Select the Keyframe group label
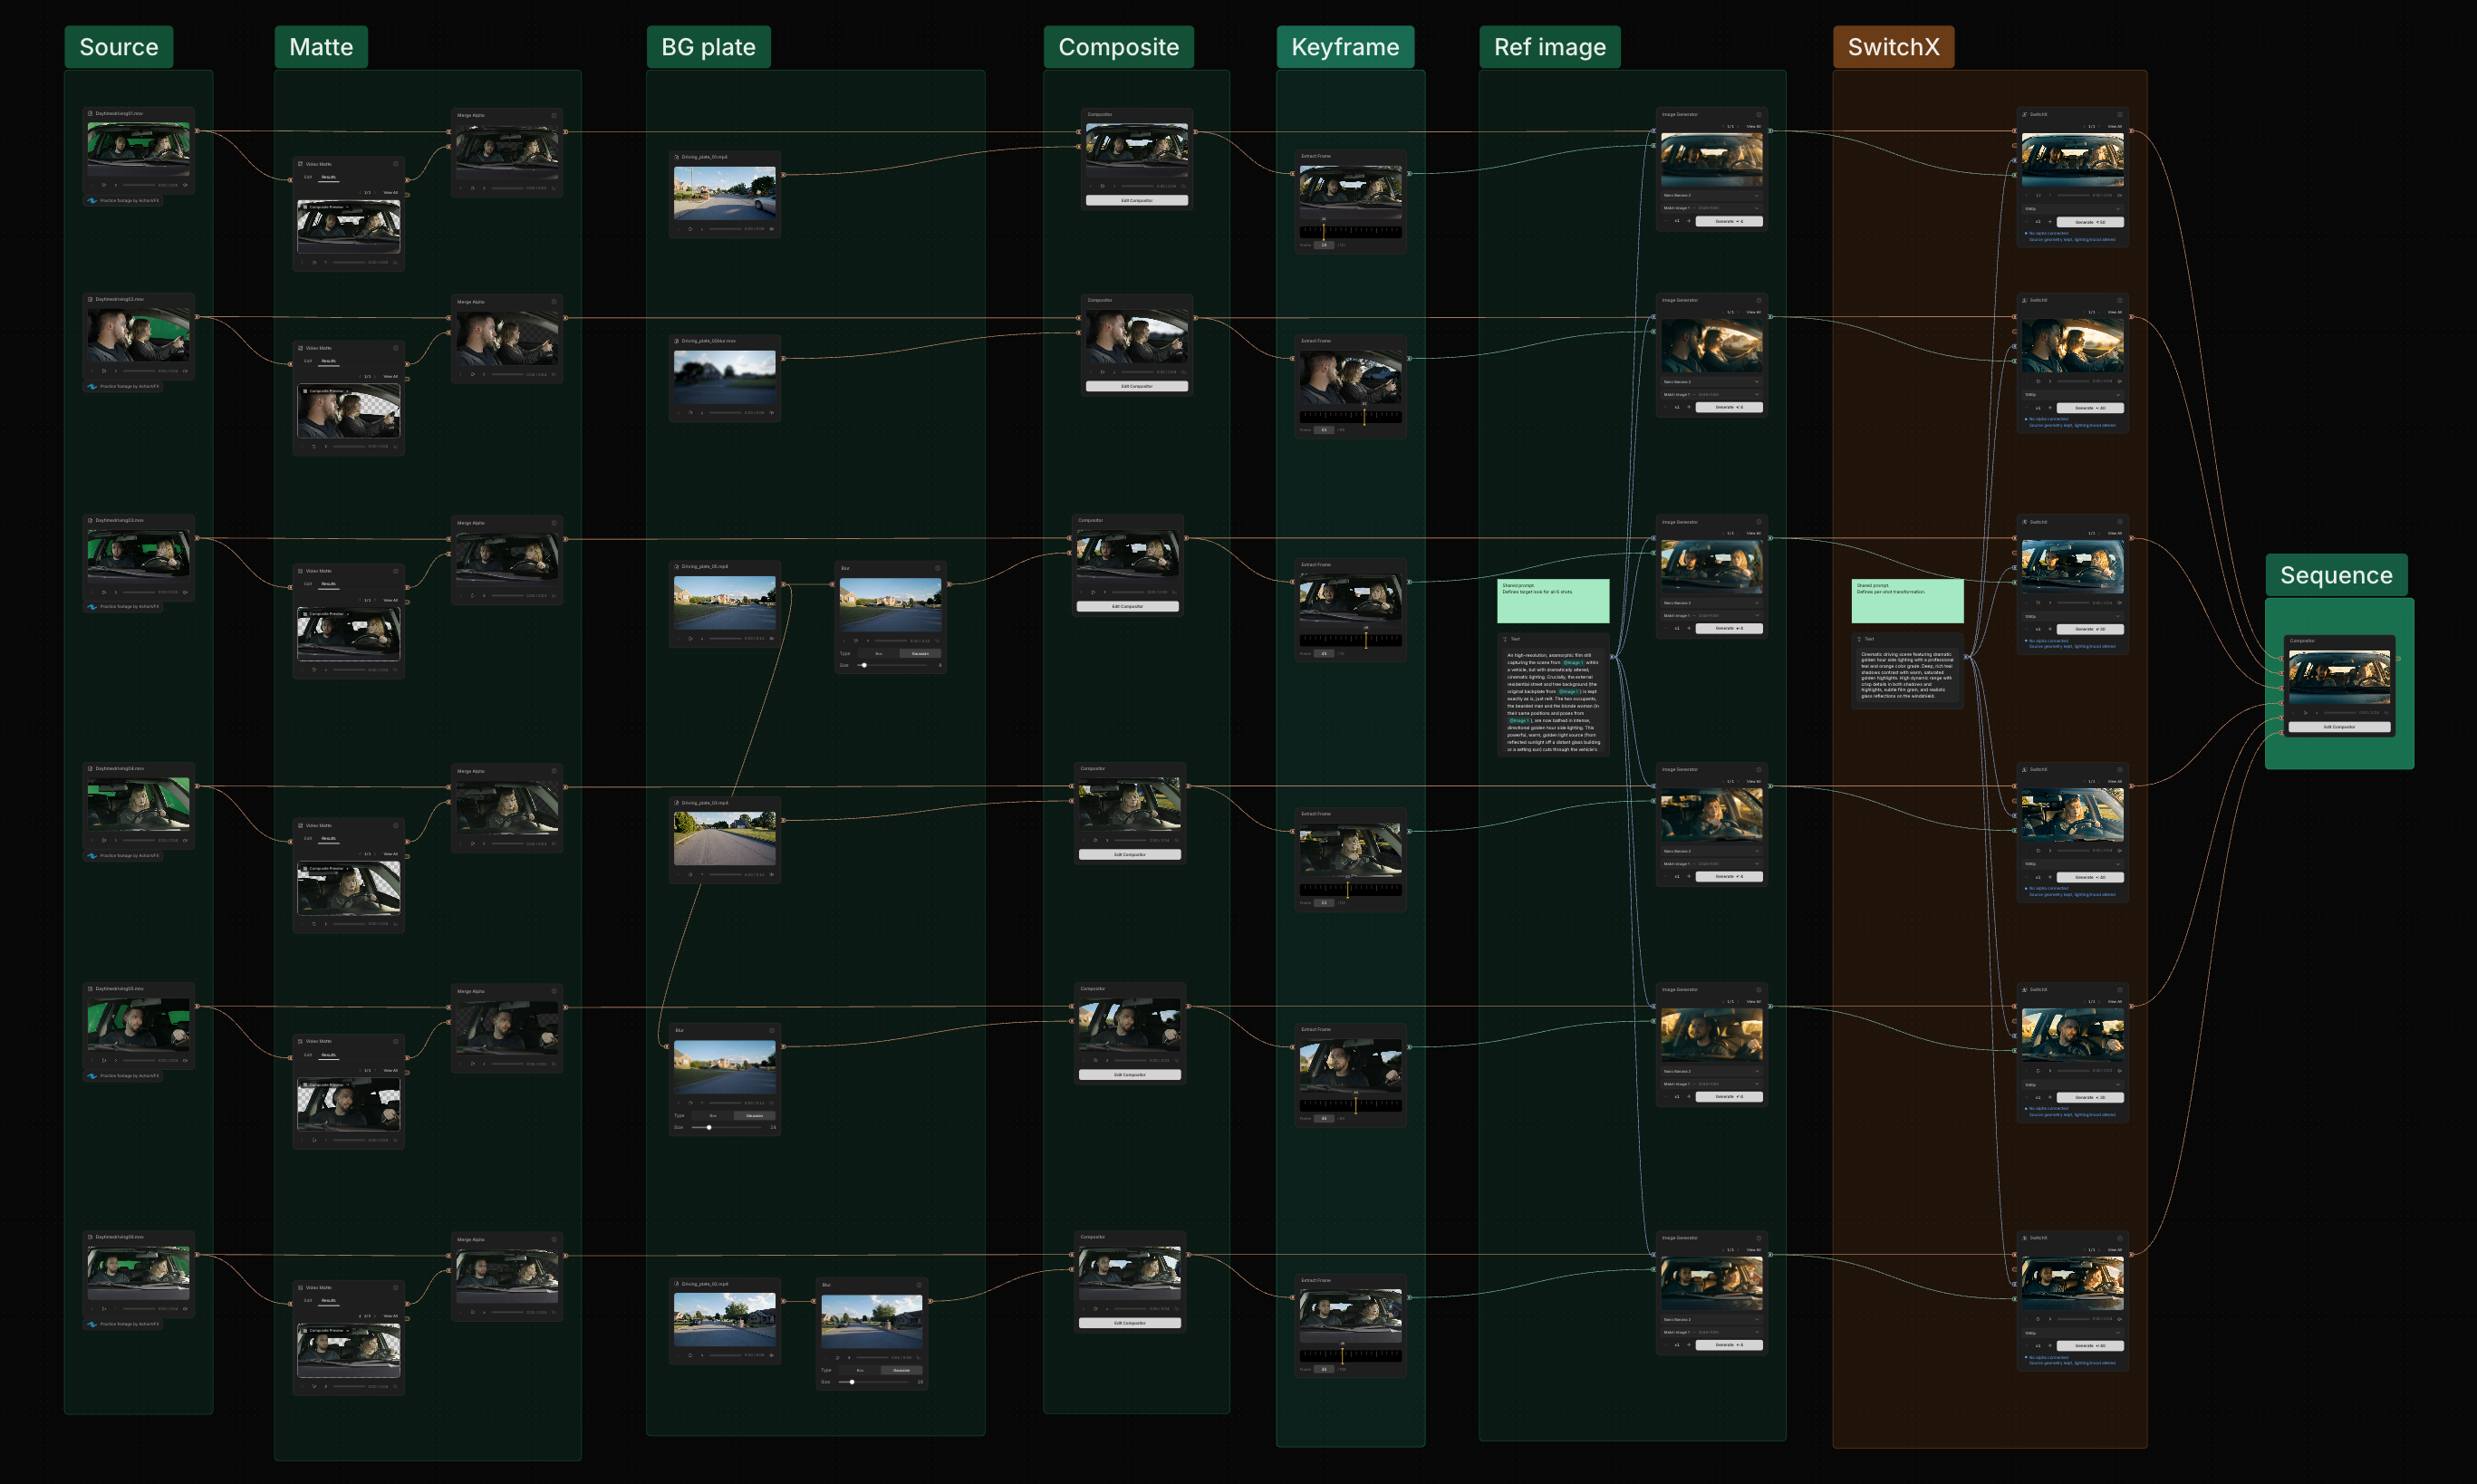Viewport: 2477px width, 1484px height. point(1345,47)
